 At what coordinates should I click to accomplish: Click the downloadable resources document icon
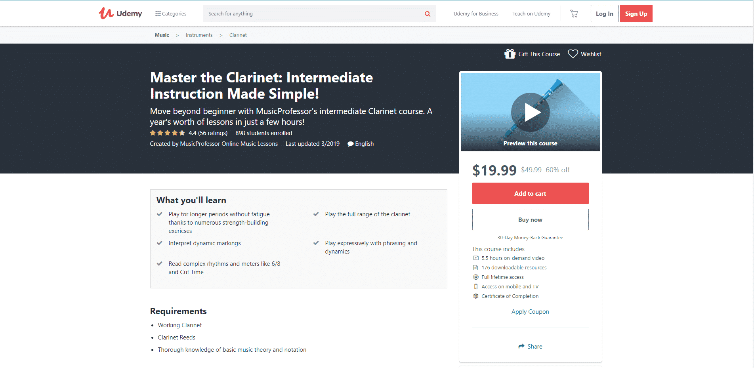pos(476,267)
